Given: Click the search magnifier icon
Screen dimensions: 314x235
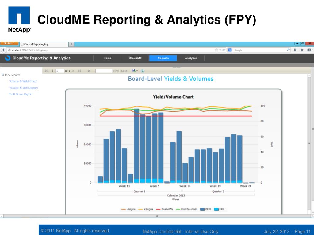Looking at the screenshot, I should tap(288, 50).
